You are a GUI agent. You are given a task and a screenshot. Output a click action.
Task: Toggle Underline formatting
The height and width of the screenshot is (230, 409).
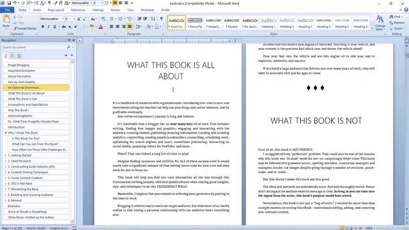pyautogui.click(x=55, y=27)
